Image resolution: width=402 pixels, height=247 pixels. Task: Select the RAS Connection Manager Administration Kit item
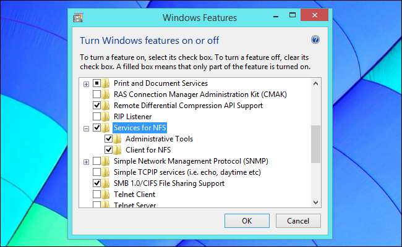[x=191, y=94]
